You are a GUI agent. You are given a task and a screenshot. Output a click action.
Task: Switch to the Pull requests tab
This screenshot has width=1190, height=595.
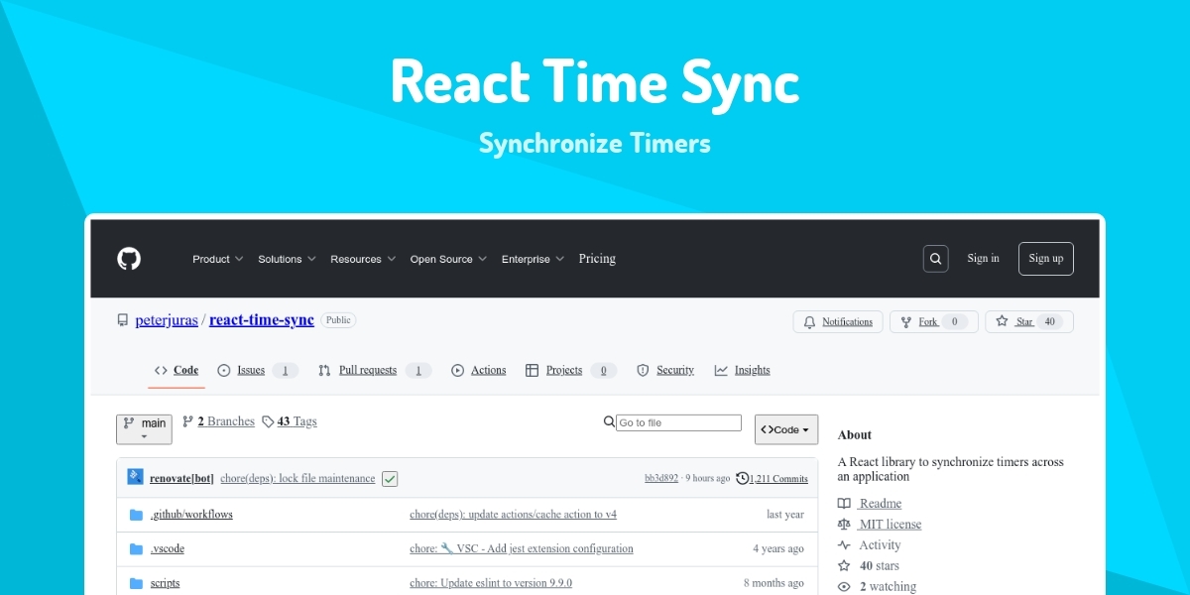[367, 370]
